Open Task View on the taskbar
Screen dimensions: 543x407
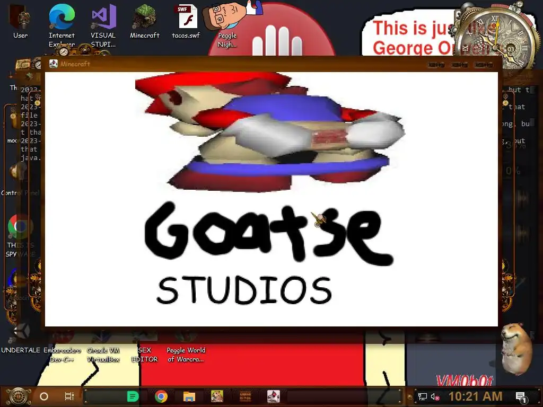[x=69, y=396]
